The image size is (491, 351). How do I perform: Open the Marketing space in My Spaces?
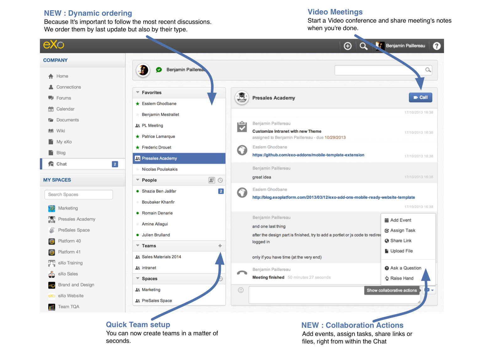(68, 208)
